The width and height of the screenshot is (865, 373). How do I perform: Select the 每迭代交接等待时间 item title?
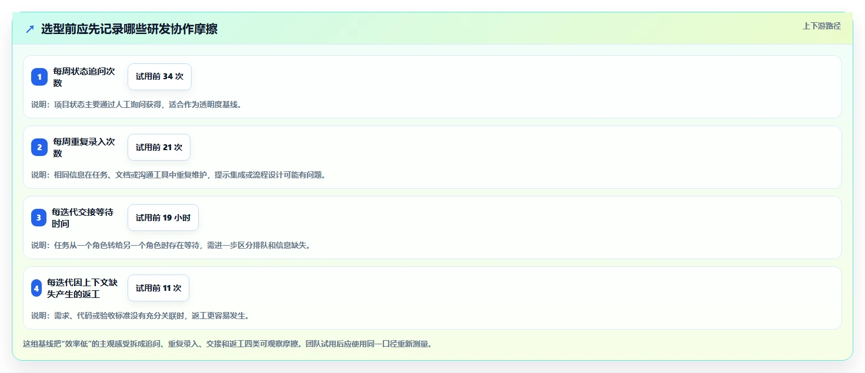coord(83,218)
